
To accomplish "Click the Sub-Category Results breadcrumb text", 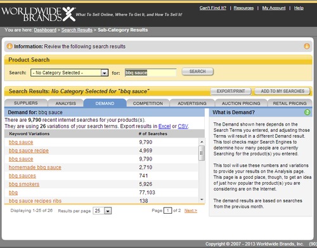I will point(123,30).
